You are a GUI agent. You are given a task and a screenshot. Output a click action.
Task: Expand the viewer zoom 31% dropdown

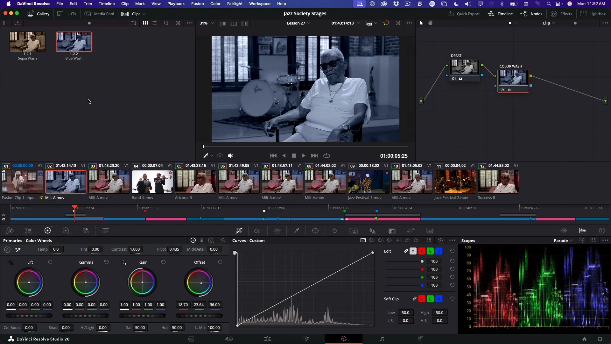(x=207, y=23)
